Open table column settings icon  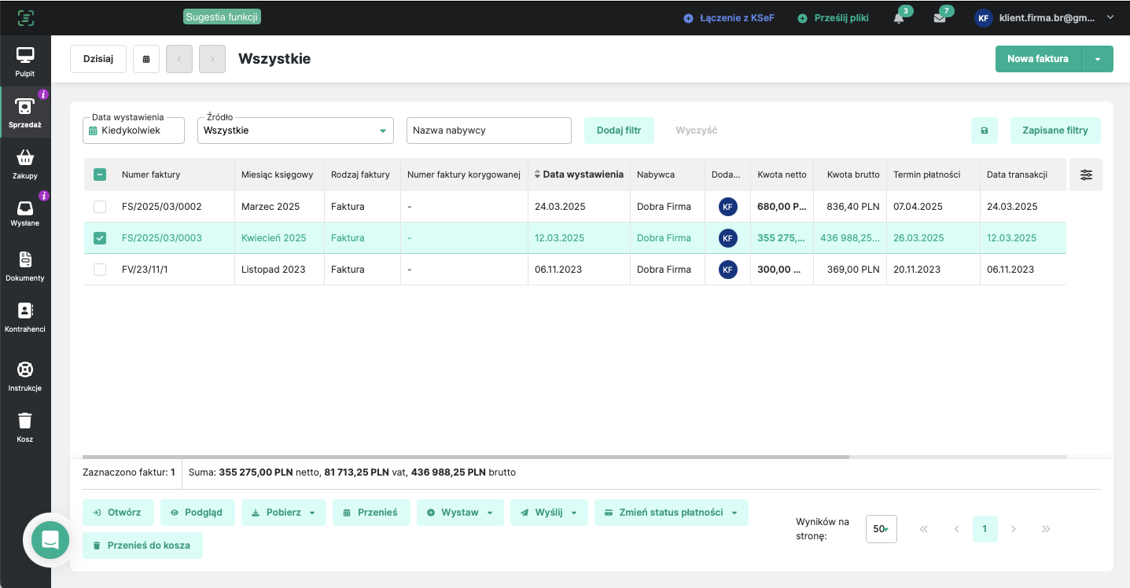(1086, 175)
